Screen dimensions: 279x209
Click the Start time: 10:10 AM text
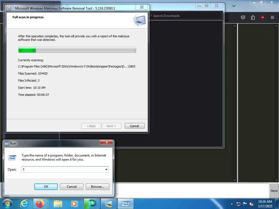pyautogui.click(x=32, y=88)
